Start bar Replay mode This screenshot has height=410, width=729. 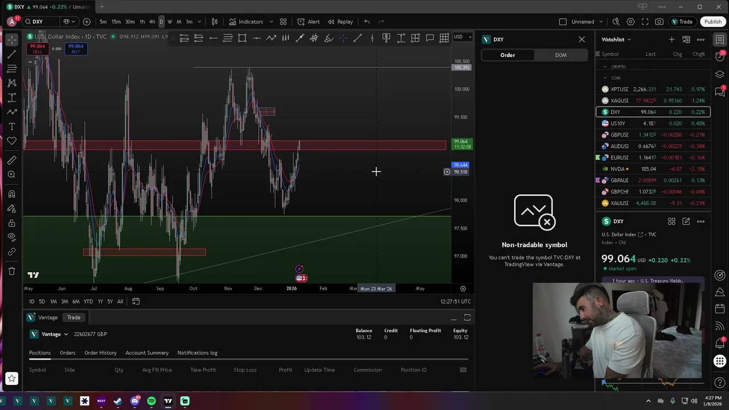click(x=340, y=22)
